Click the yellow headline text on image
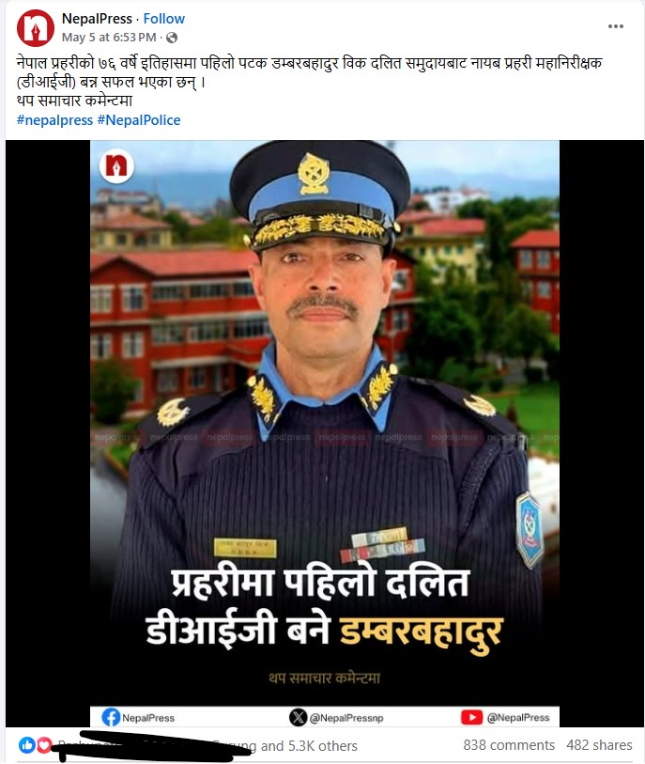645x764 pixels. pyautogui.click(x=420, y=631)
